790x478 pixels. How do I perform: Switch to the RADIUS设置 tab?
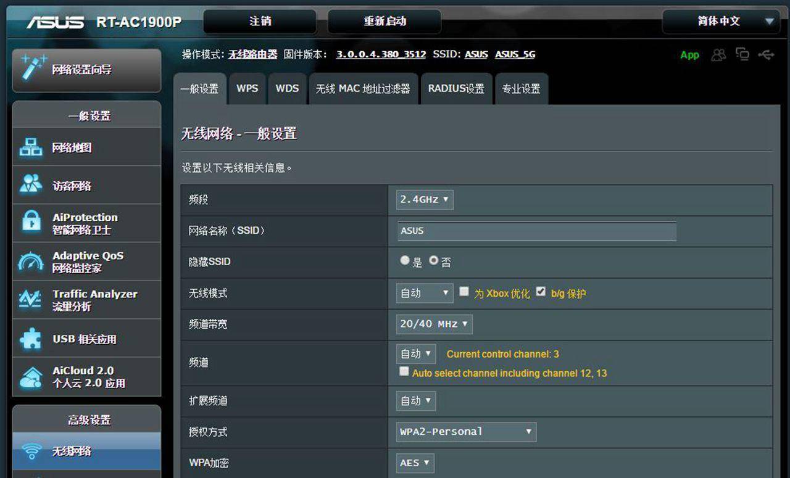[456, 88]
